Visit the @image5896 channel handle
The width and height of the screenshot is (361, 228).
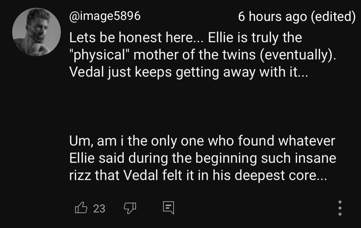105,16
